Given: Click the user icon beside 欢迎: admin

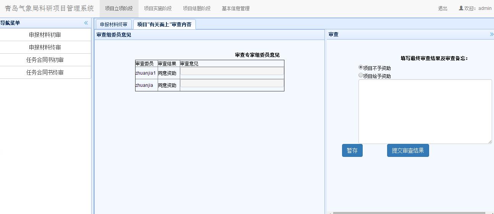Looking at the screenshot, I should [461, 8].
